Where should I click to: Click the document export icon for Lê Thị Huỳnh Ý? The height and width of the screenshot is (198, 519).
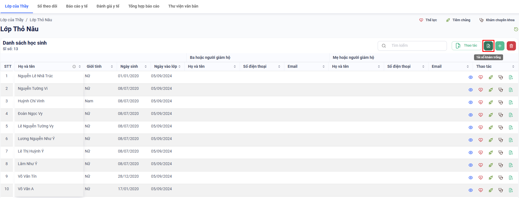pyautogui.click(x=511, y=153)
